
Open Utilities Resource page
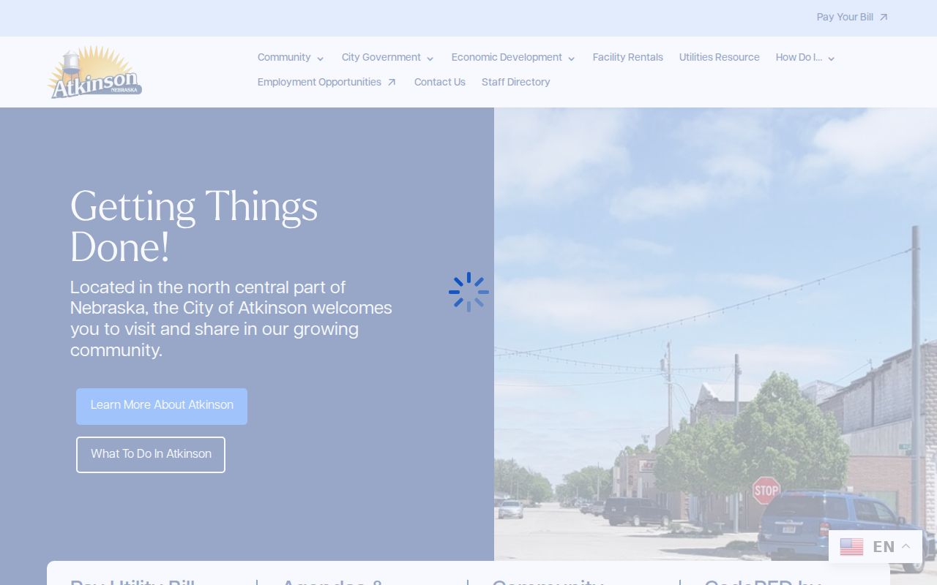pyautogui.click(x=720, y=57)
